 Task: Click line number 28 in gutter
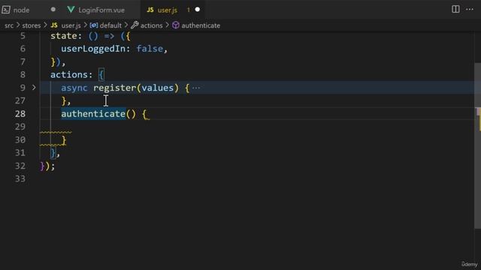20,114
